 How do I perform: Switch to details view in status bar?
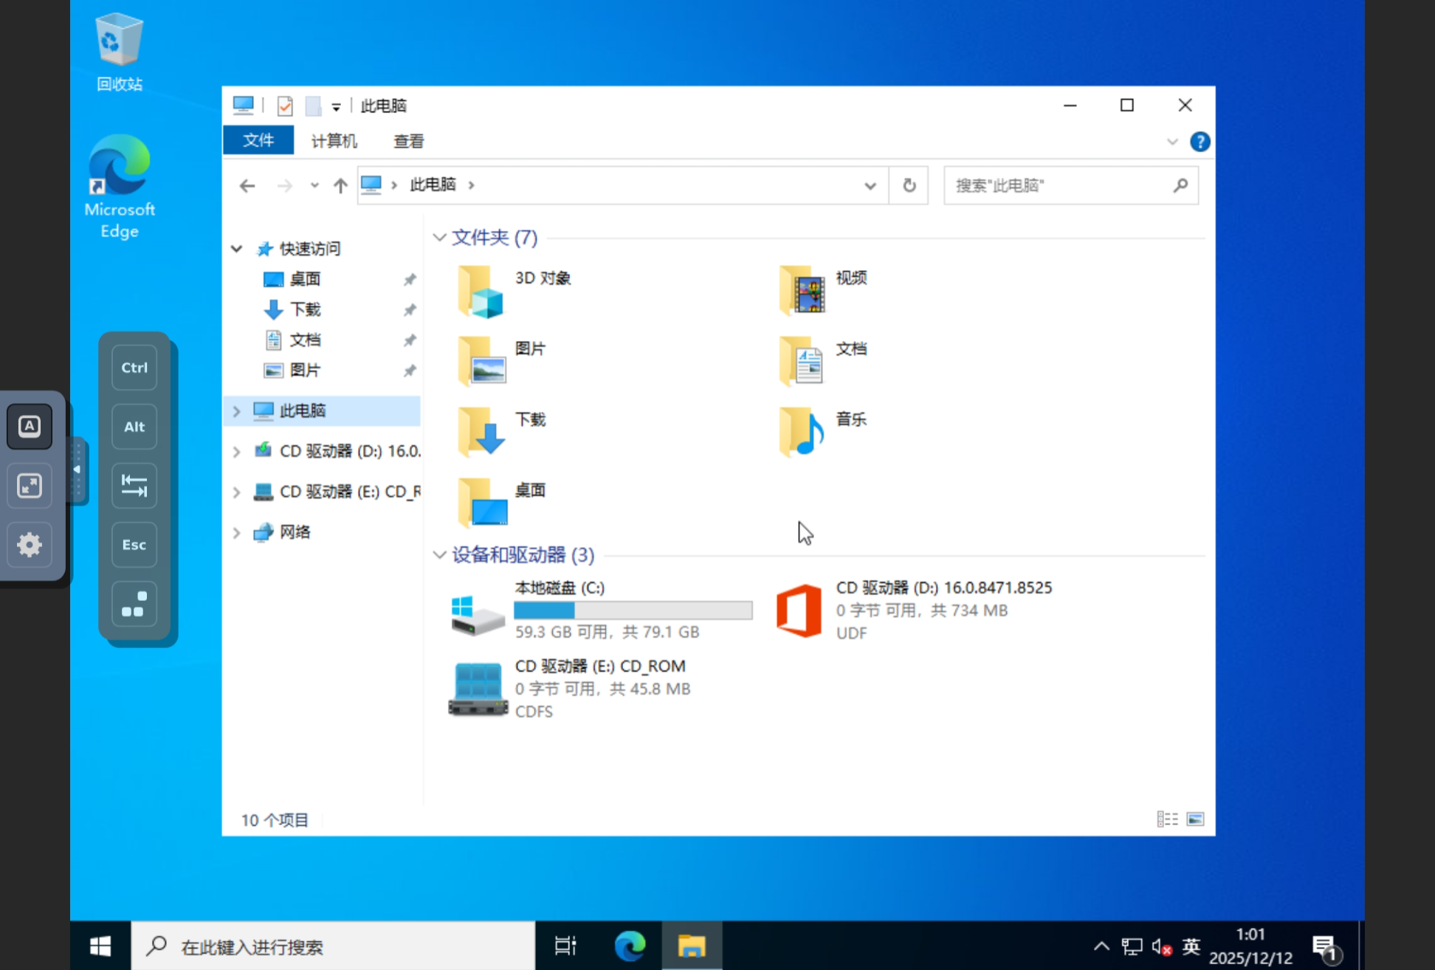tap(1167, 819)
